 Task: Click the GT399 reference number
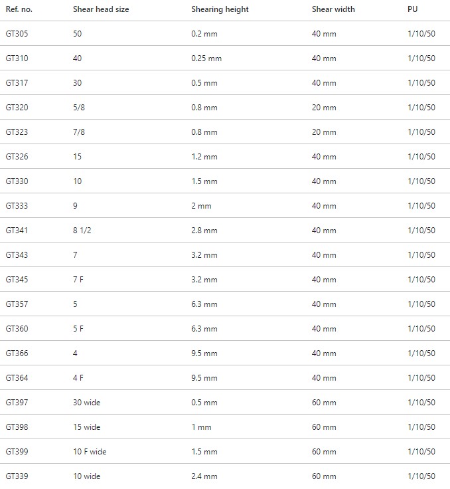point(17,452)
